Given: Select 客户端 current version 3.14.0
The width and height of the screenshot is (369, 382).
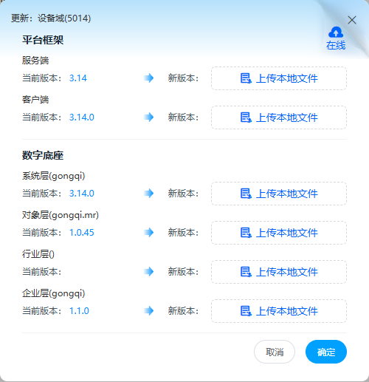Looking at the screenshot, I should pyautogui.click(x=82, y=117).
